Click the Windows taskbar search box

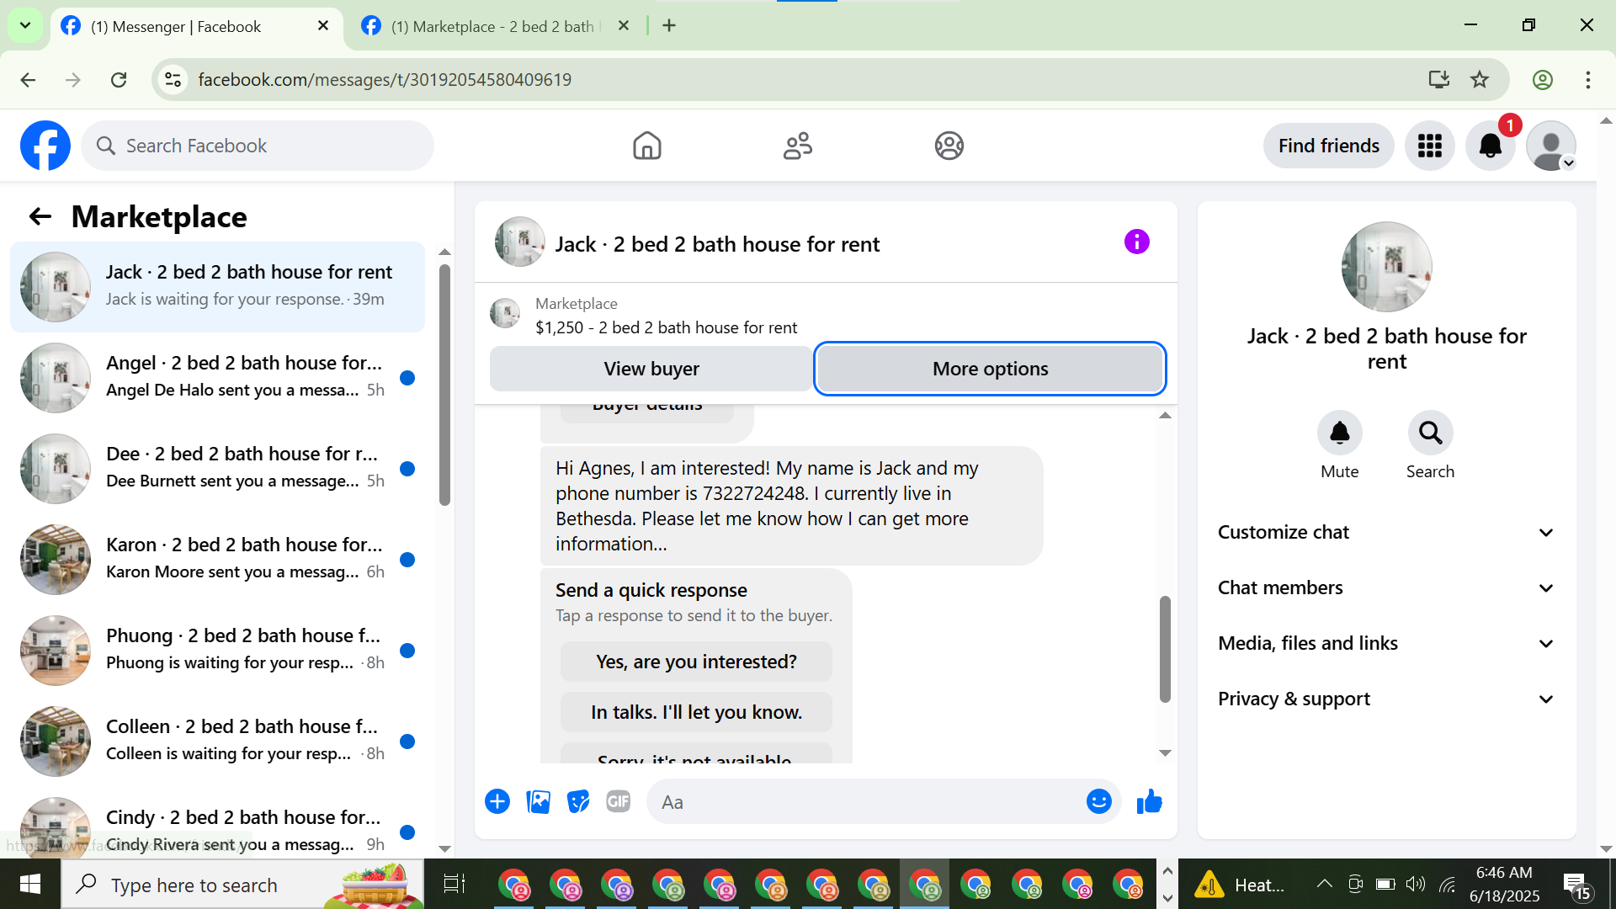[242, 884]
